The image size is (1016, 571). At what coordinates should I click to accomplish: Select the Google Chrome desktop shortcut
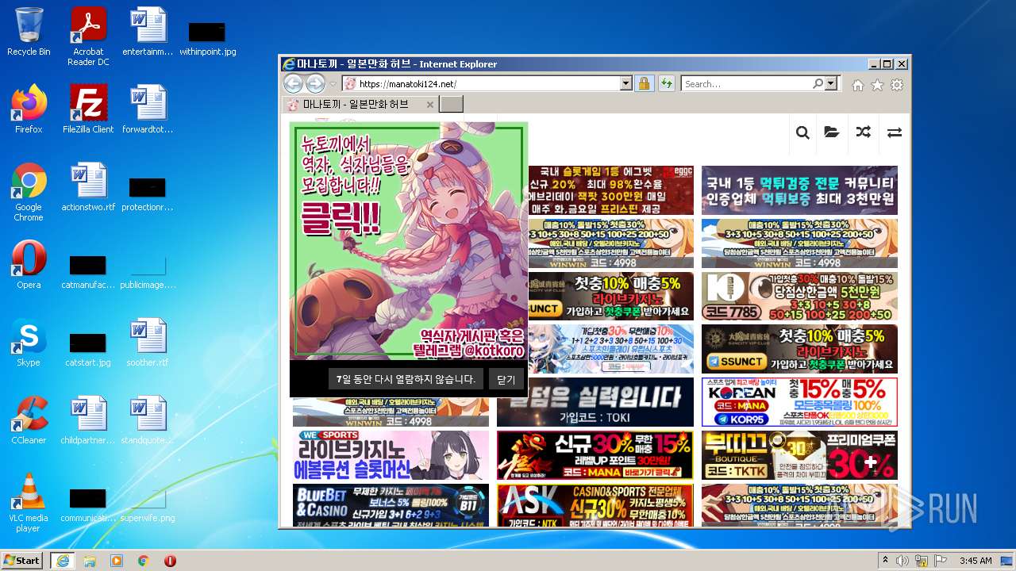coord(29,193)
